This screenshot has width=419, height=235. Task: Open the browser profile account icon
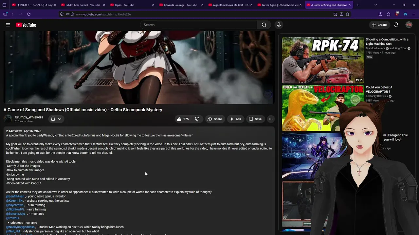point(380,14)
